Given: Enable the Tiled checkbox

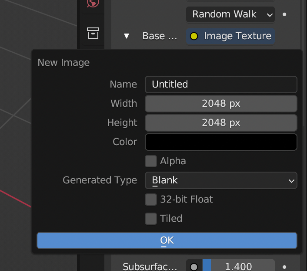Looking at the screenshot, I should pos(151,219).
